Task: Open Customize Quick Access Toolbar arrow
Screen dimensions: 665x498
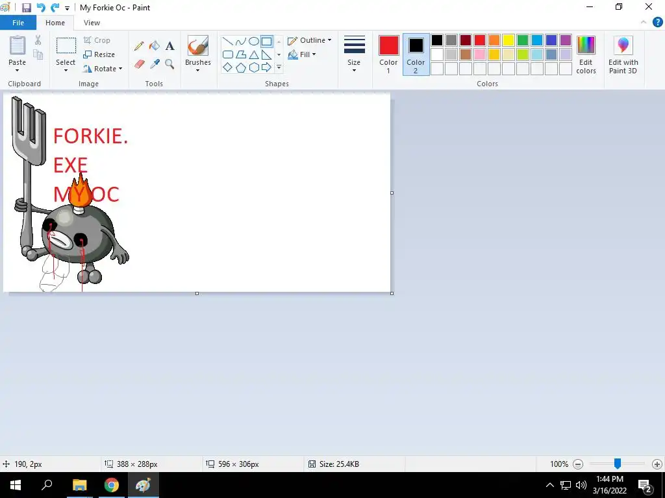Action: click(x=67, y=8)
